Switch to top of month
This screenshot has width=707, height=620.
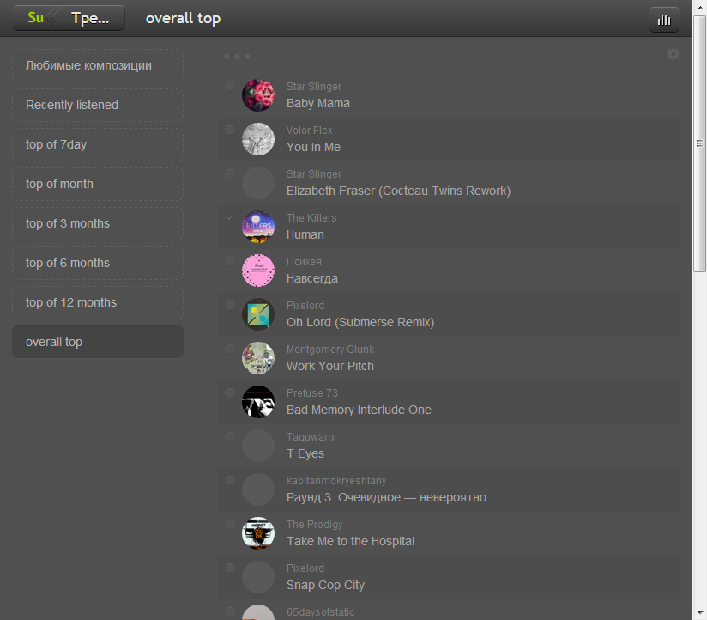[x=98, y=184]
